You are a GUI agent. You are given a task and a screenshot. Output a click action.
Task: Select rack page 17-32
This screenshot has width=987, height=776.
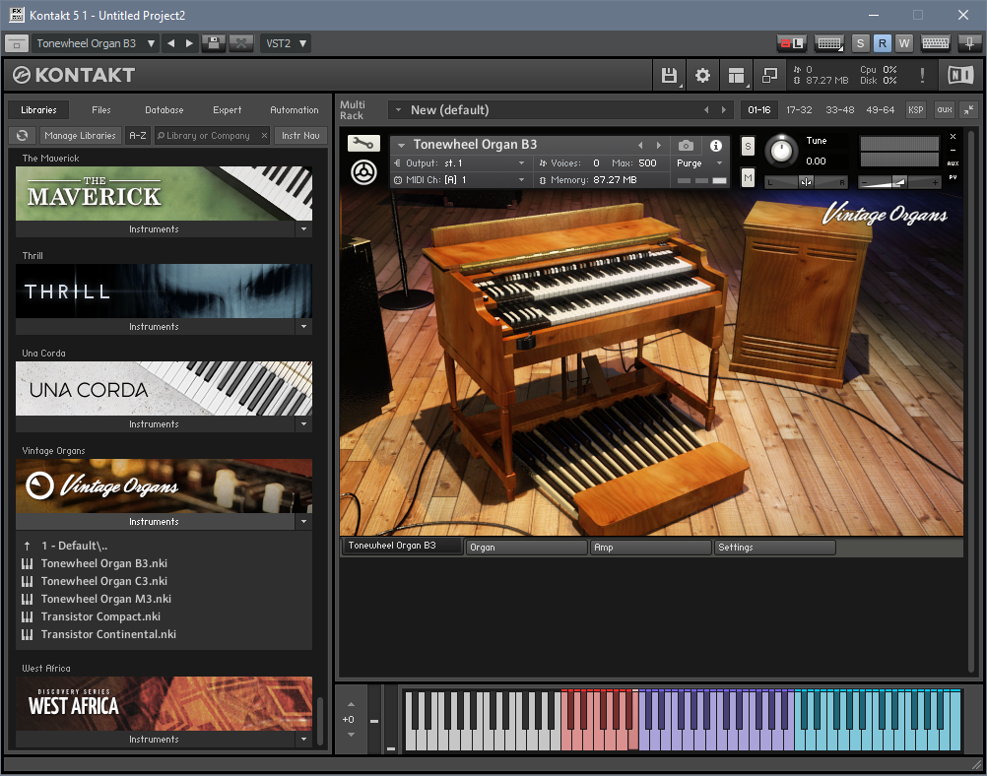(x=799, y=110)
